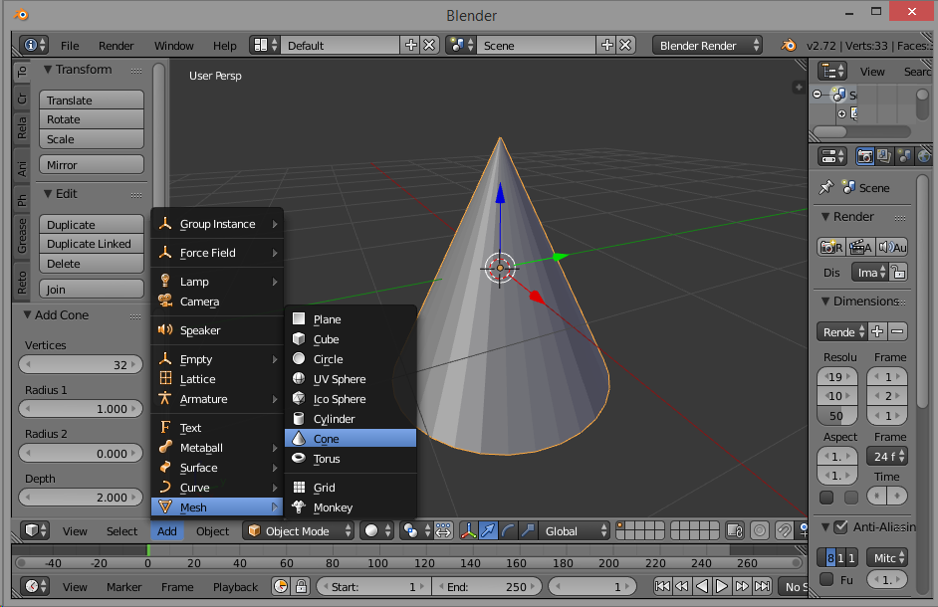Viewport: 938px width, 607px height.
Task: Collapse the Dimensions panel
Action: pos(825,302)
